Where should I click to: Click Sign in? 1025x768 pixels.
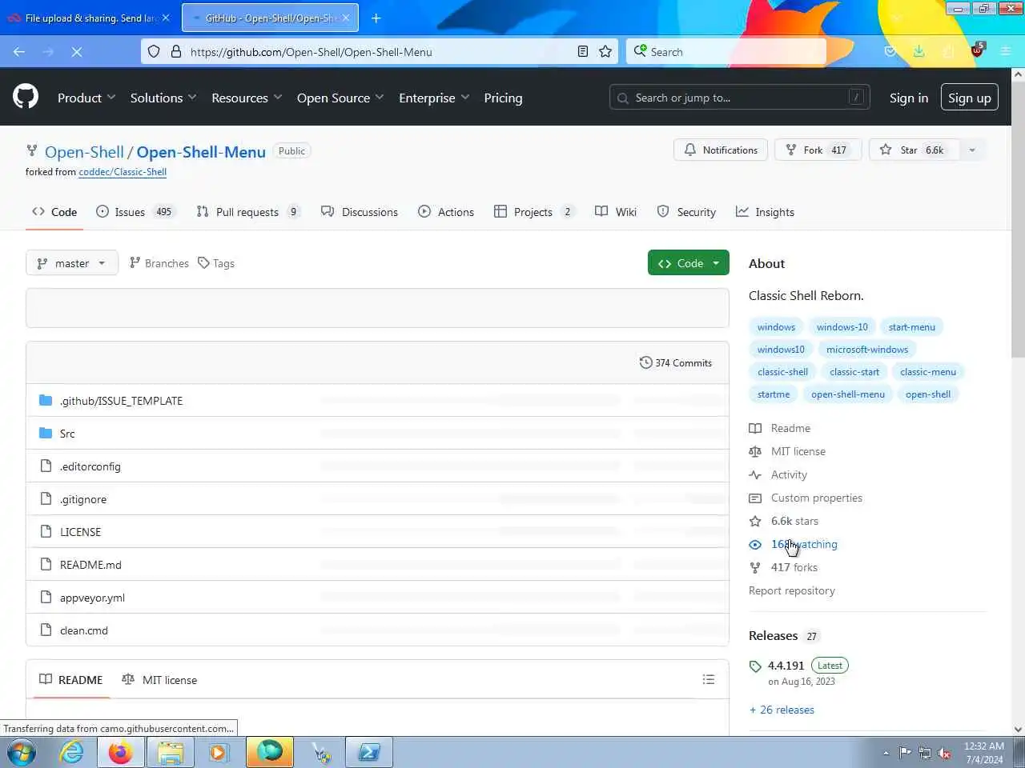(909, 98)
